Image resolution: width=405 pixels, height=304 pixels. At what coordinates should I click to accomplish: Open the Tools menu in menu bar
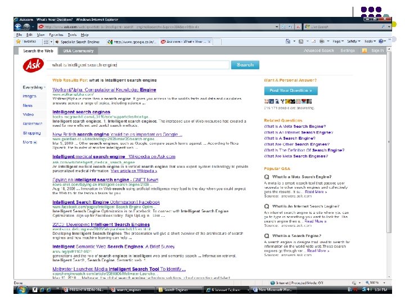(x=72, y=35)
